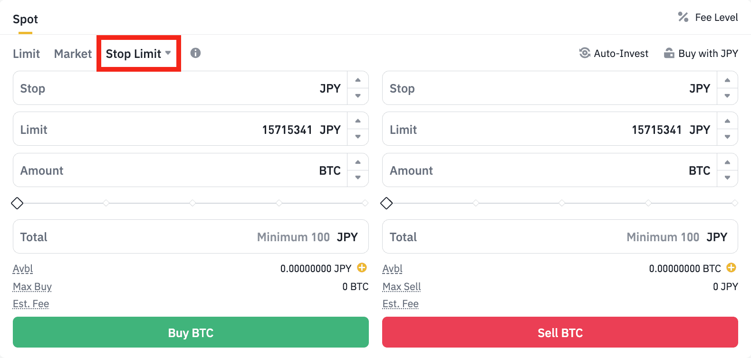Click the Fee Level percent icon

pos(683,17)
